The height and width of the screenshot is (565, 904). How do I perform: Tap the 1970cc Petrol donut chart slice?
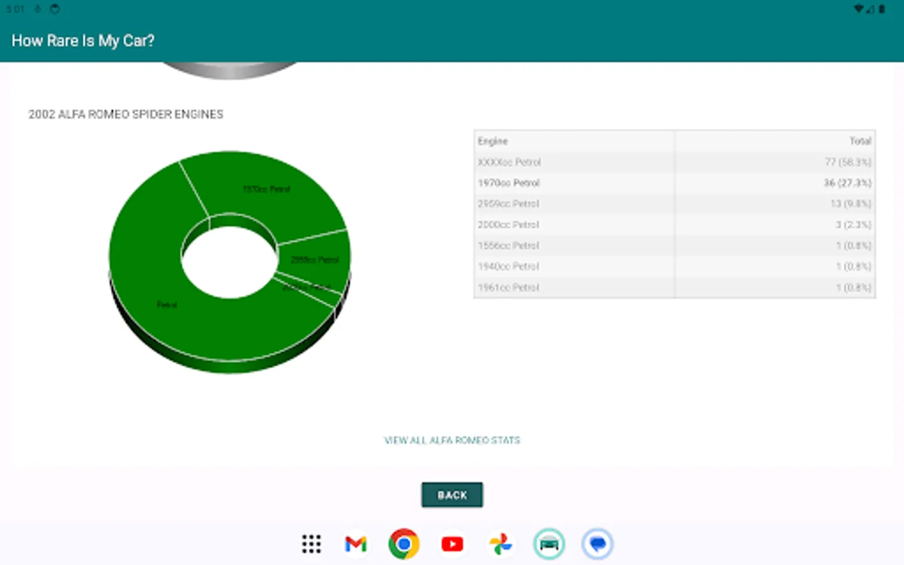point(267,188)
